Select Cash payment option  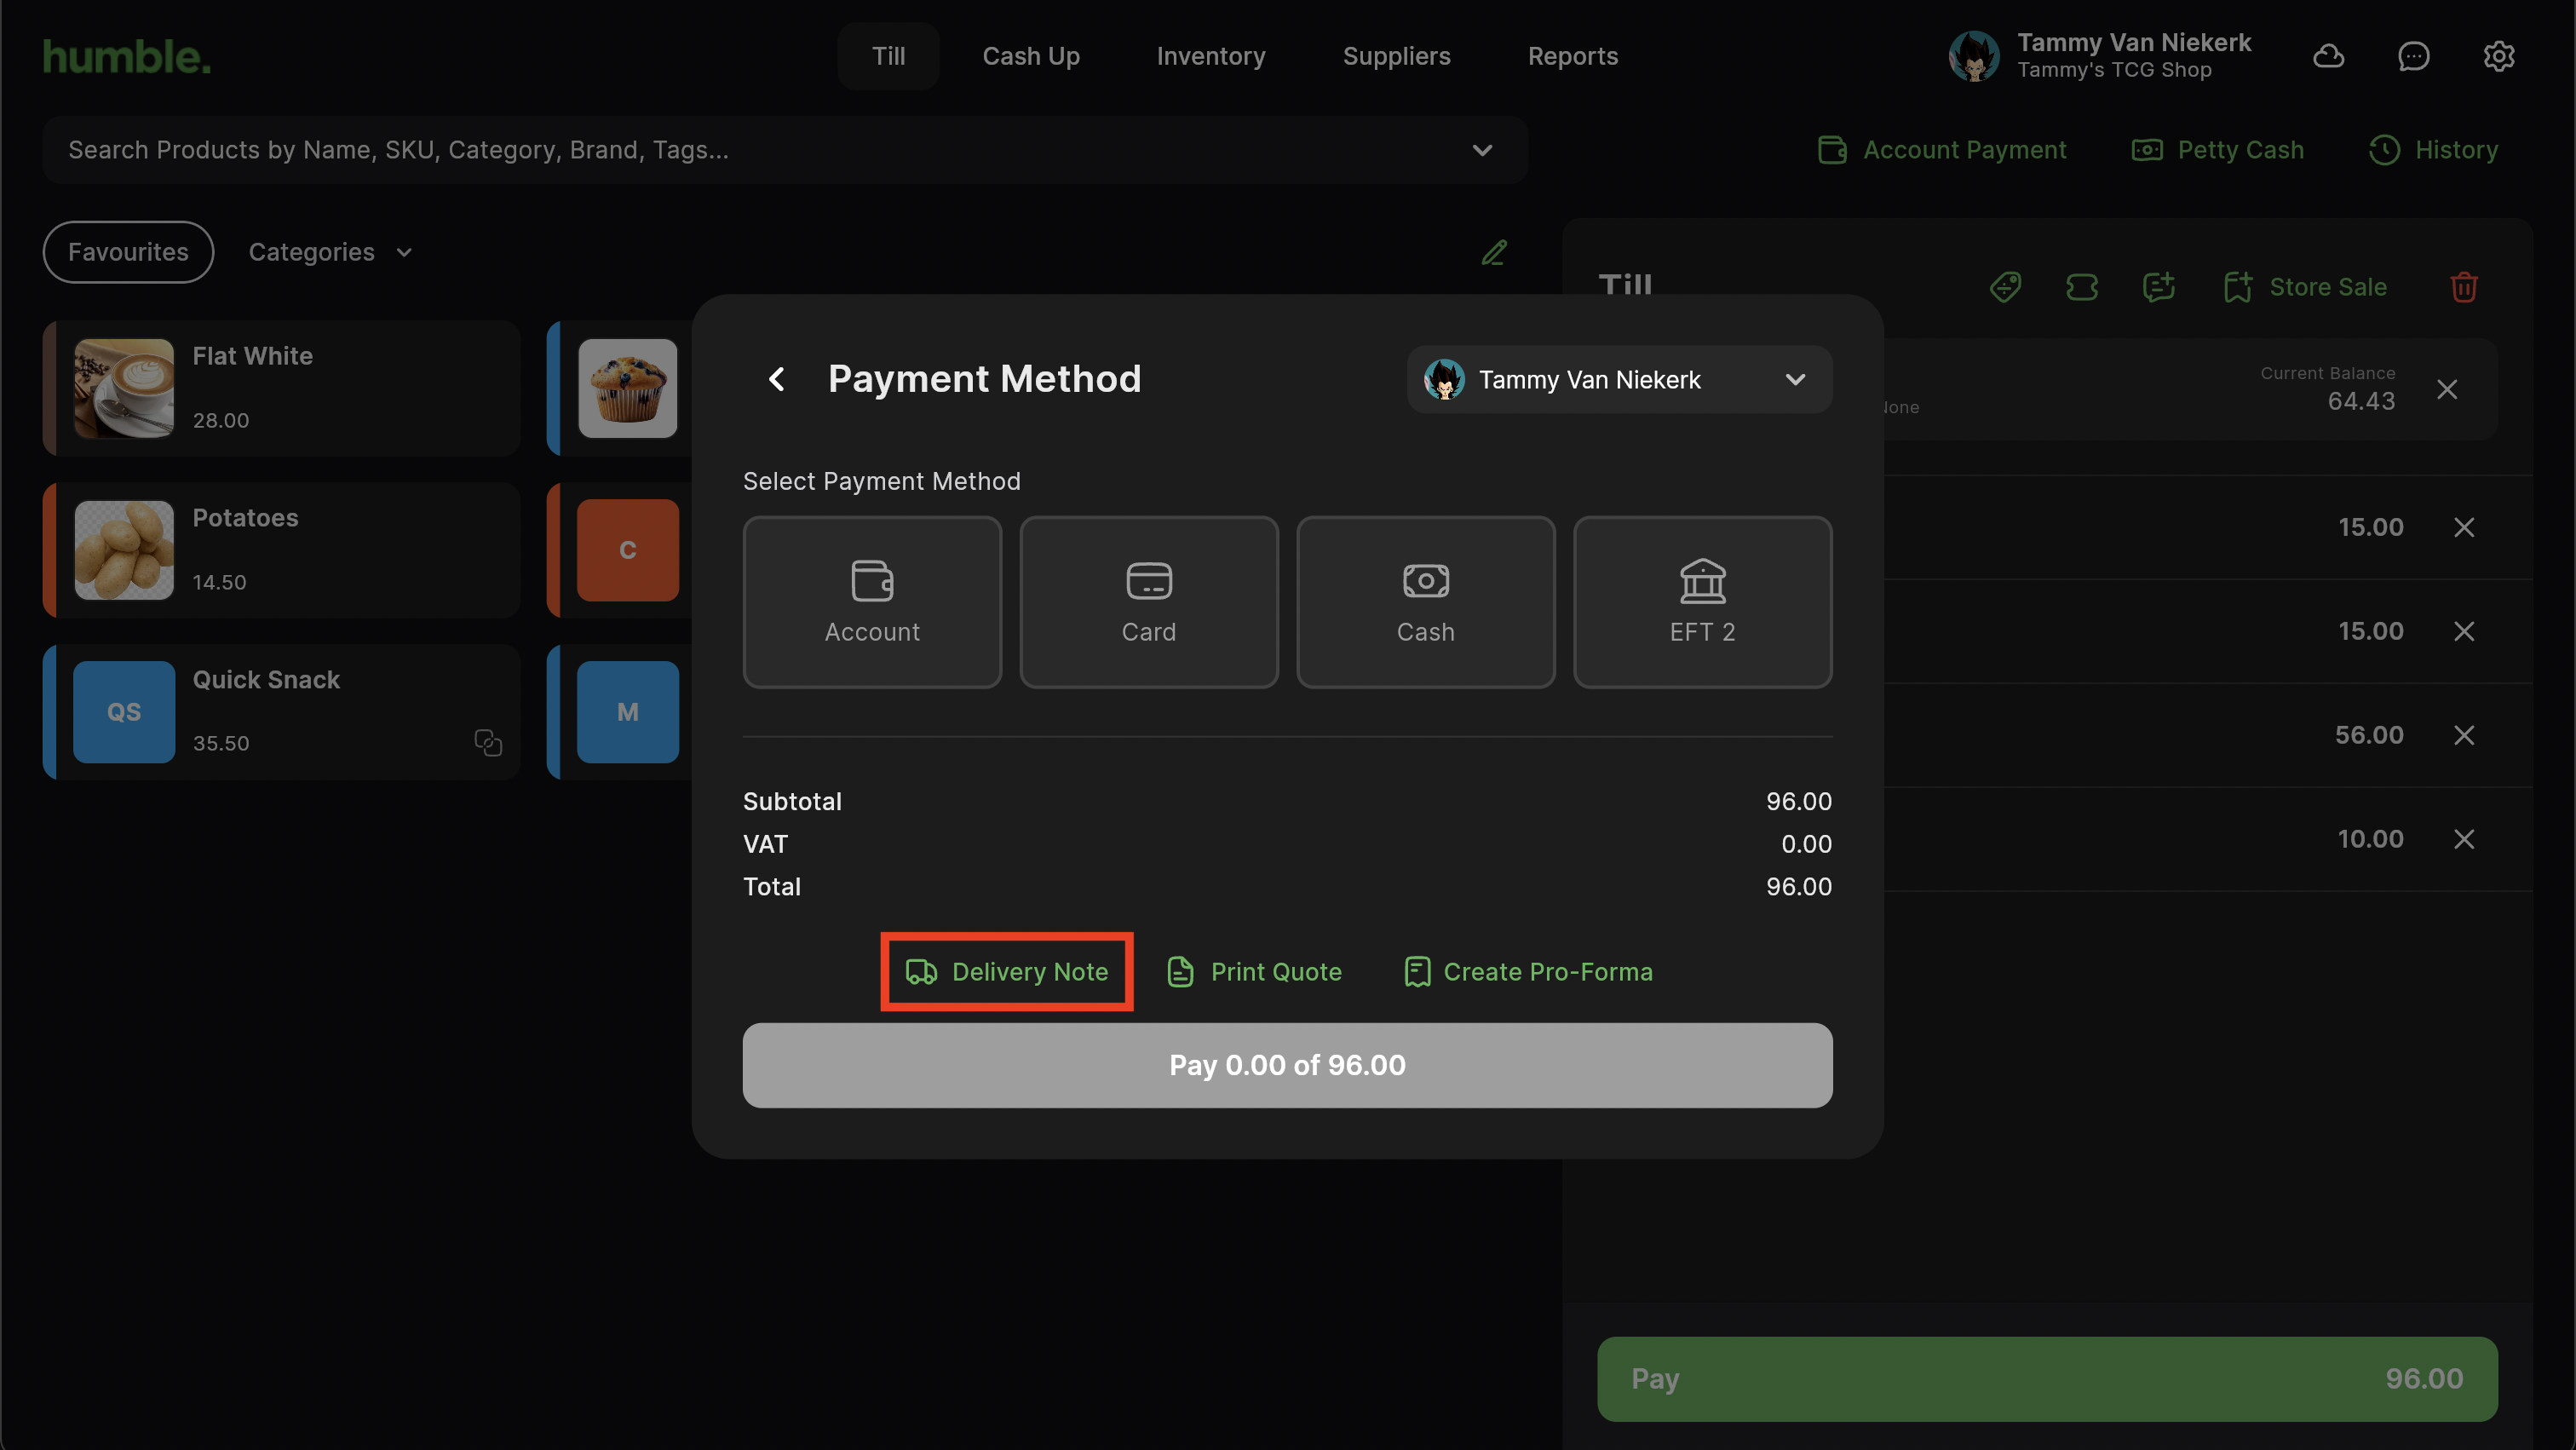click(1425, 602)
